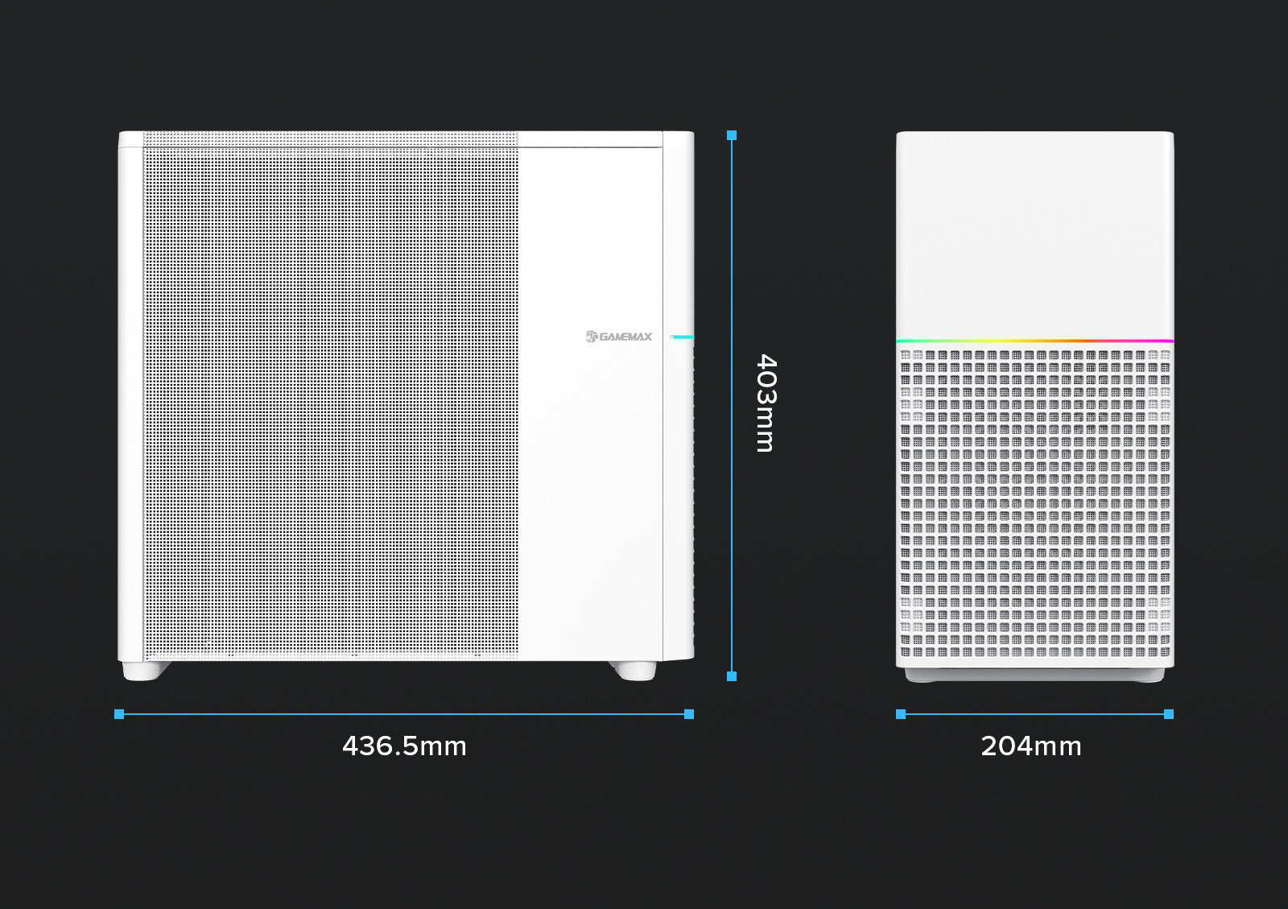The width and height of the screenshot is (1288, 909).
Task: Click the base stand beneath the front grille
Action: (1034, 675)
